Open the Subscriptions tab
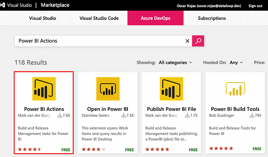268x157 pixels. (212, 18)
